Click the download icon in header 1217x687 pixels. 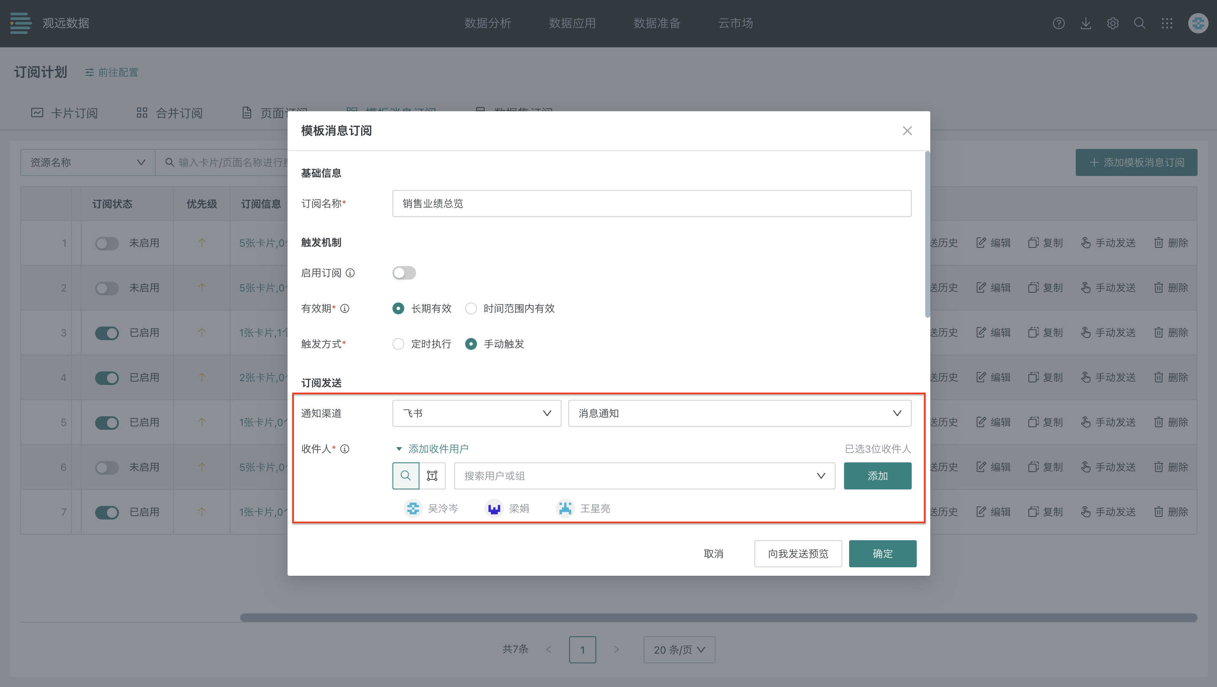click(1085, 23)
